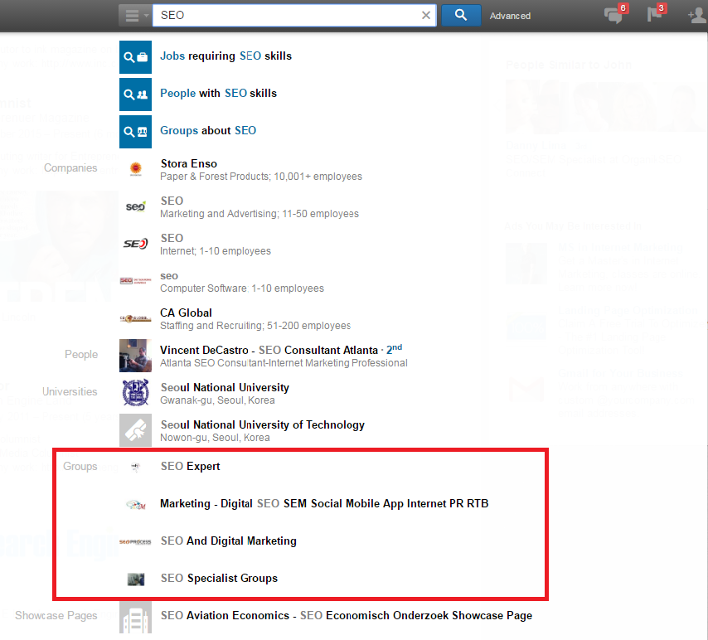Click the jobs search briefcase icon
Screen dimensions: 708x640
(x=135, y=56)
